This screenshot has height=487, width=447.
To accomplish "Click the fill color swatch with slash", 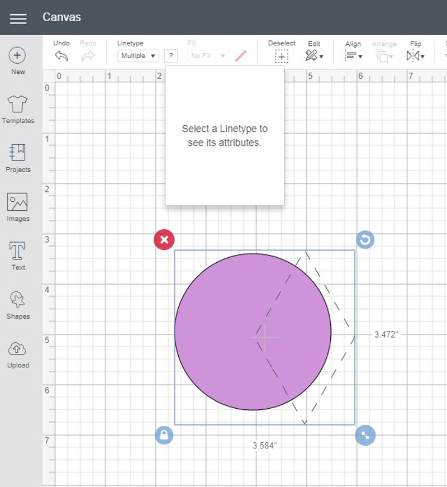I will pos(241,56).
